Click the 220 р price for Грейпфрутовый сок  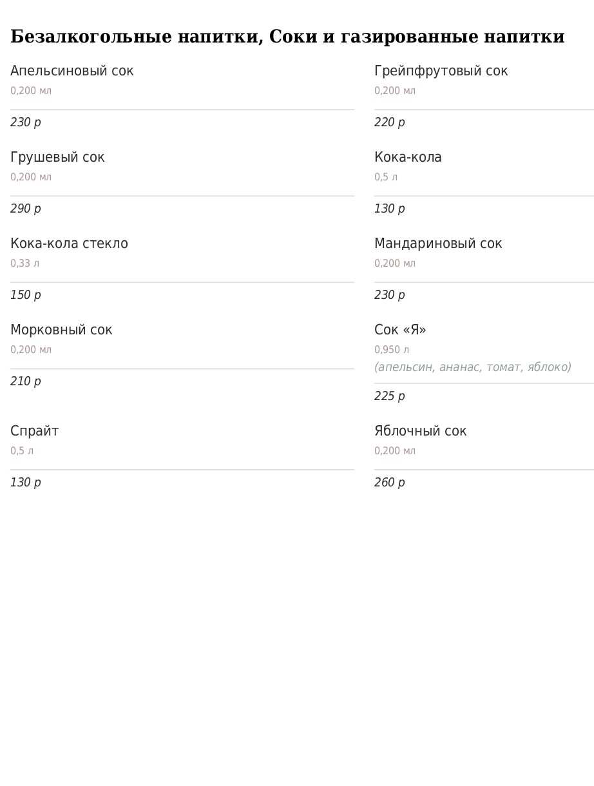(x=390, y=122)
